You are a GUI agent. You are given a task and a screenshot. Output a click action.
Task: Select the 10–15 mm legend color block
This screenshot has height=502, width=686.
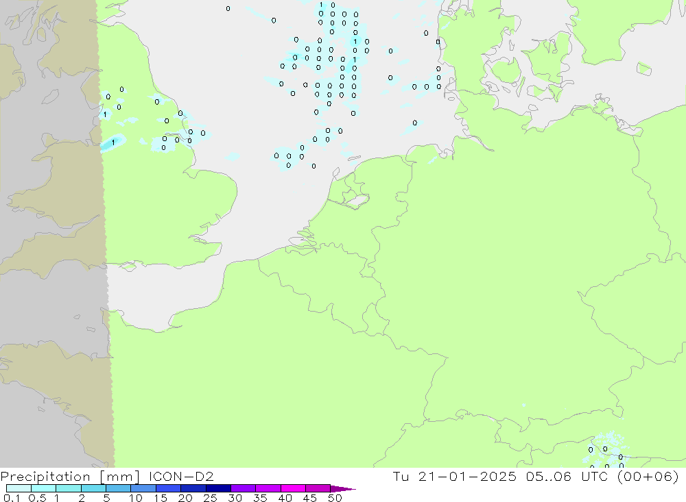coord(143,488)
